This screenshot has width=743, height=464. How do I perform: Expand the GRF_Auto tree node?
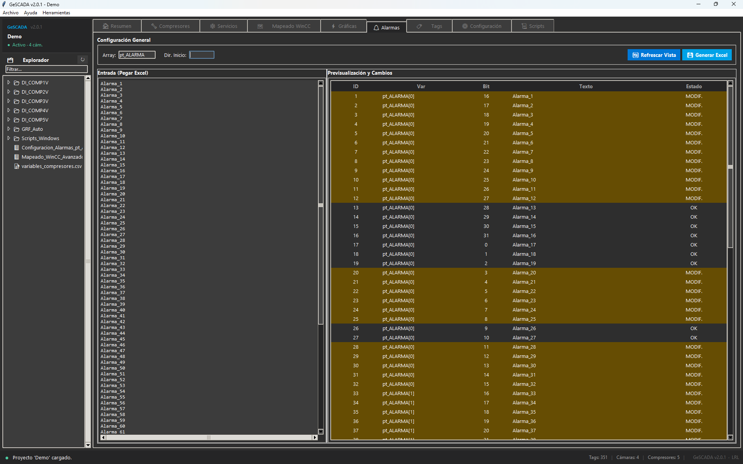(9, 129)
